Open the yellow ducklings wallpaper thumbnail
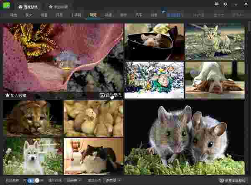This screenshot has height=185, width=251. click(x=93, y=118)
